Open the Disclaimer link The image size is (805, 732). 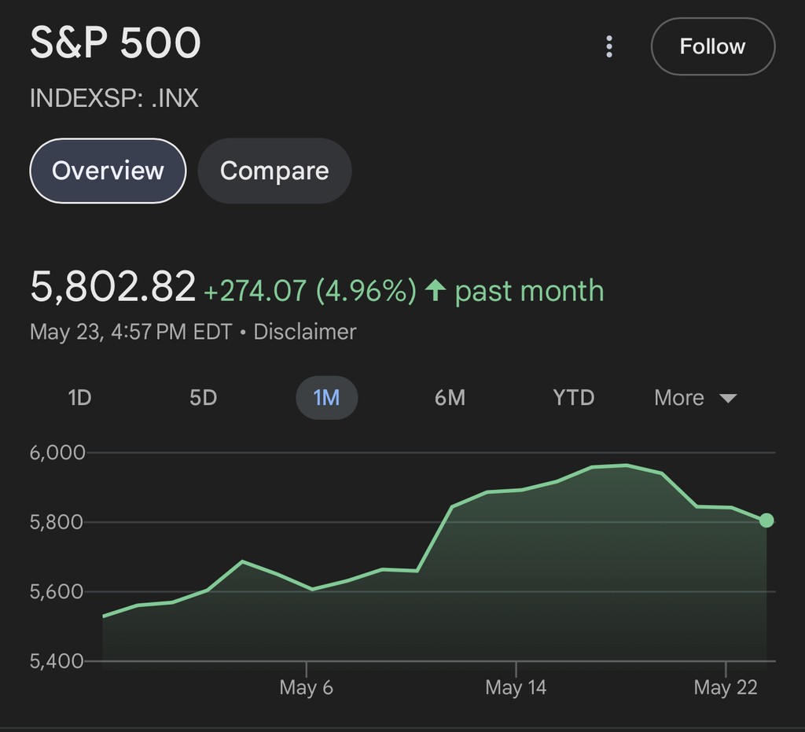[x=305, y=332]
